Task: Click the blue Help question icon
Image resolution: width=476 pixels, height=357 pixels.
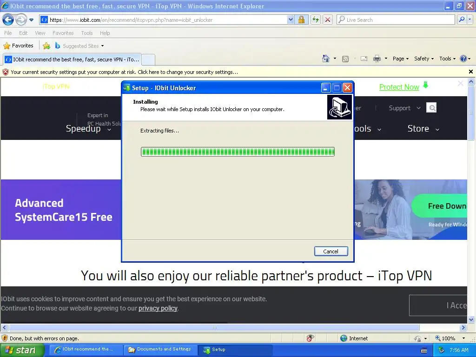Action: pyautogui.click(x=463, y=59)
